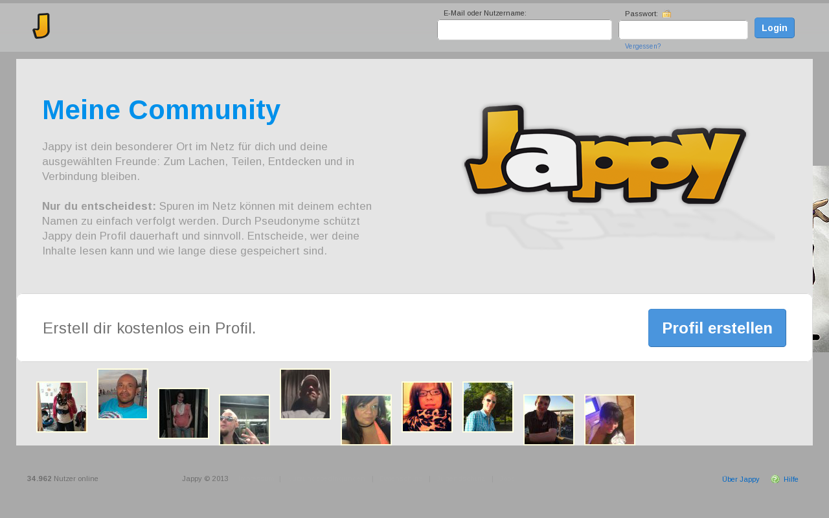829x518 pixels.
Task: Focus the Passwort input field
Action: tap(683, 30)
